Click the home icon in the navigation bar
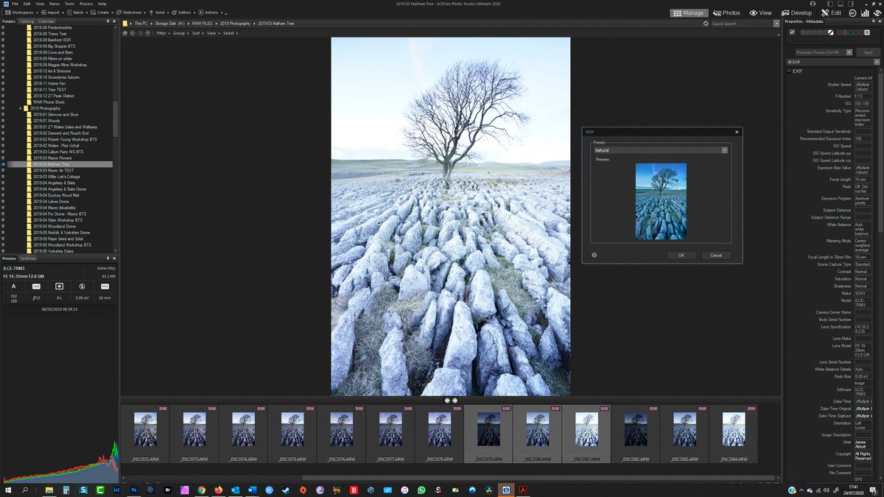This screenshot has height=497, width=884. click(125, 32)
